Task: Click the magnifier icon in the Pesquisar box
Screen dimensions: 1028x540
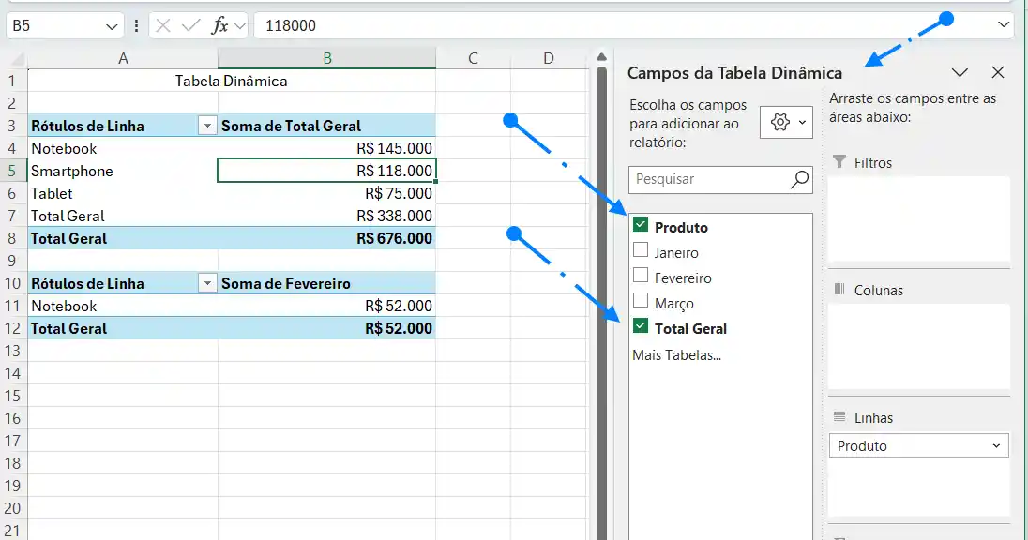Action: tap(797, 180)
